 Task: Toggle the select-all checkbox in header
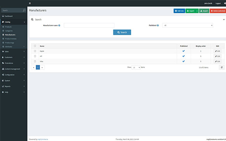[x=35, y=46]
